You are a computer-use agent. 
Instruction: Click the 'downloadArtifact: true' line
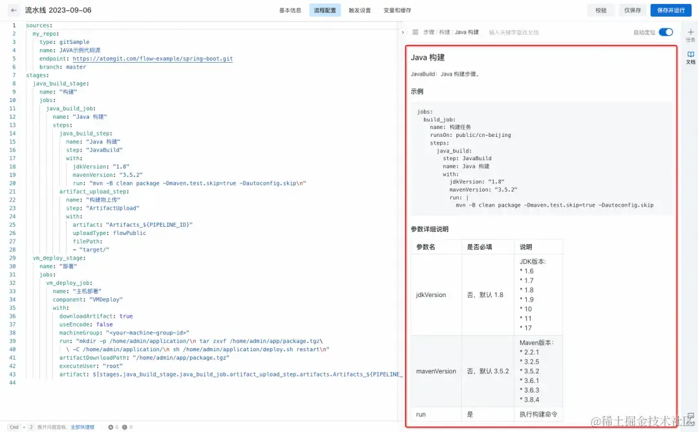click(x=96, y=316)
